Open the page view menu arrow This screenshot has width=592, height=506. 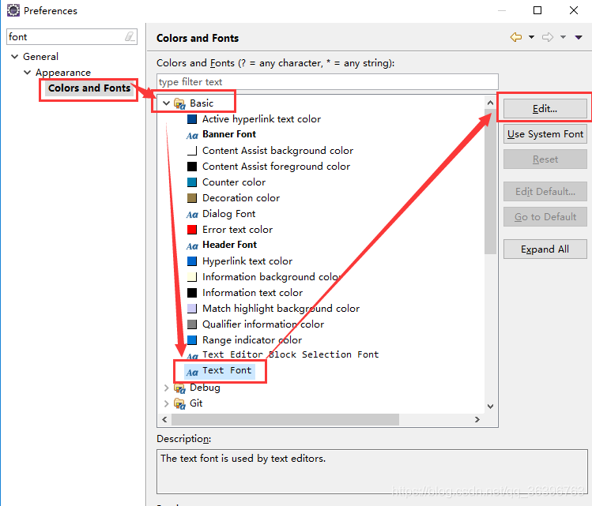tap(579, 37)
